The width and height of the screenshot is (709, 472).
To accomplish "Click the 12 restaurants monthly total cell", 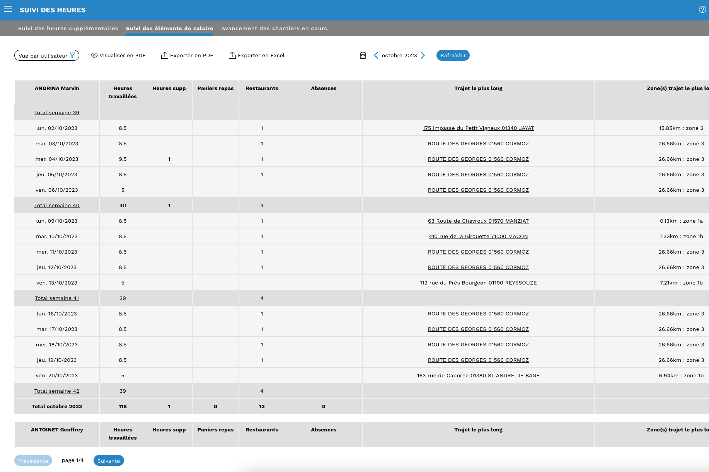I will coord(262,406).
